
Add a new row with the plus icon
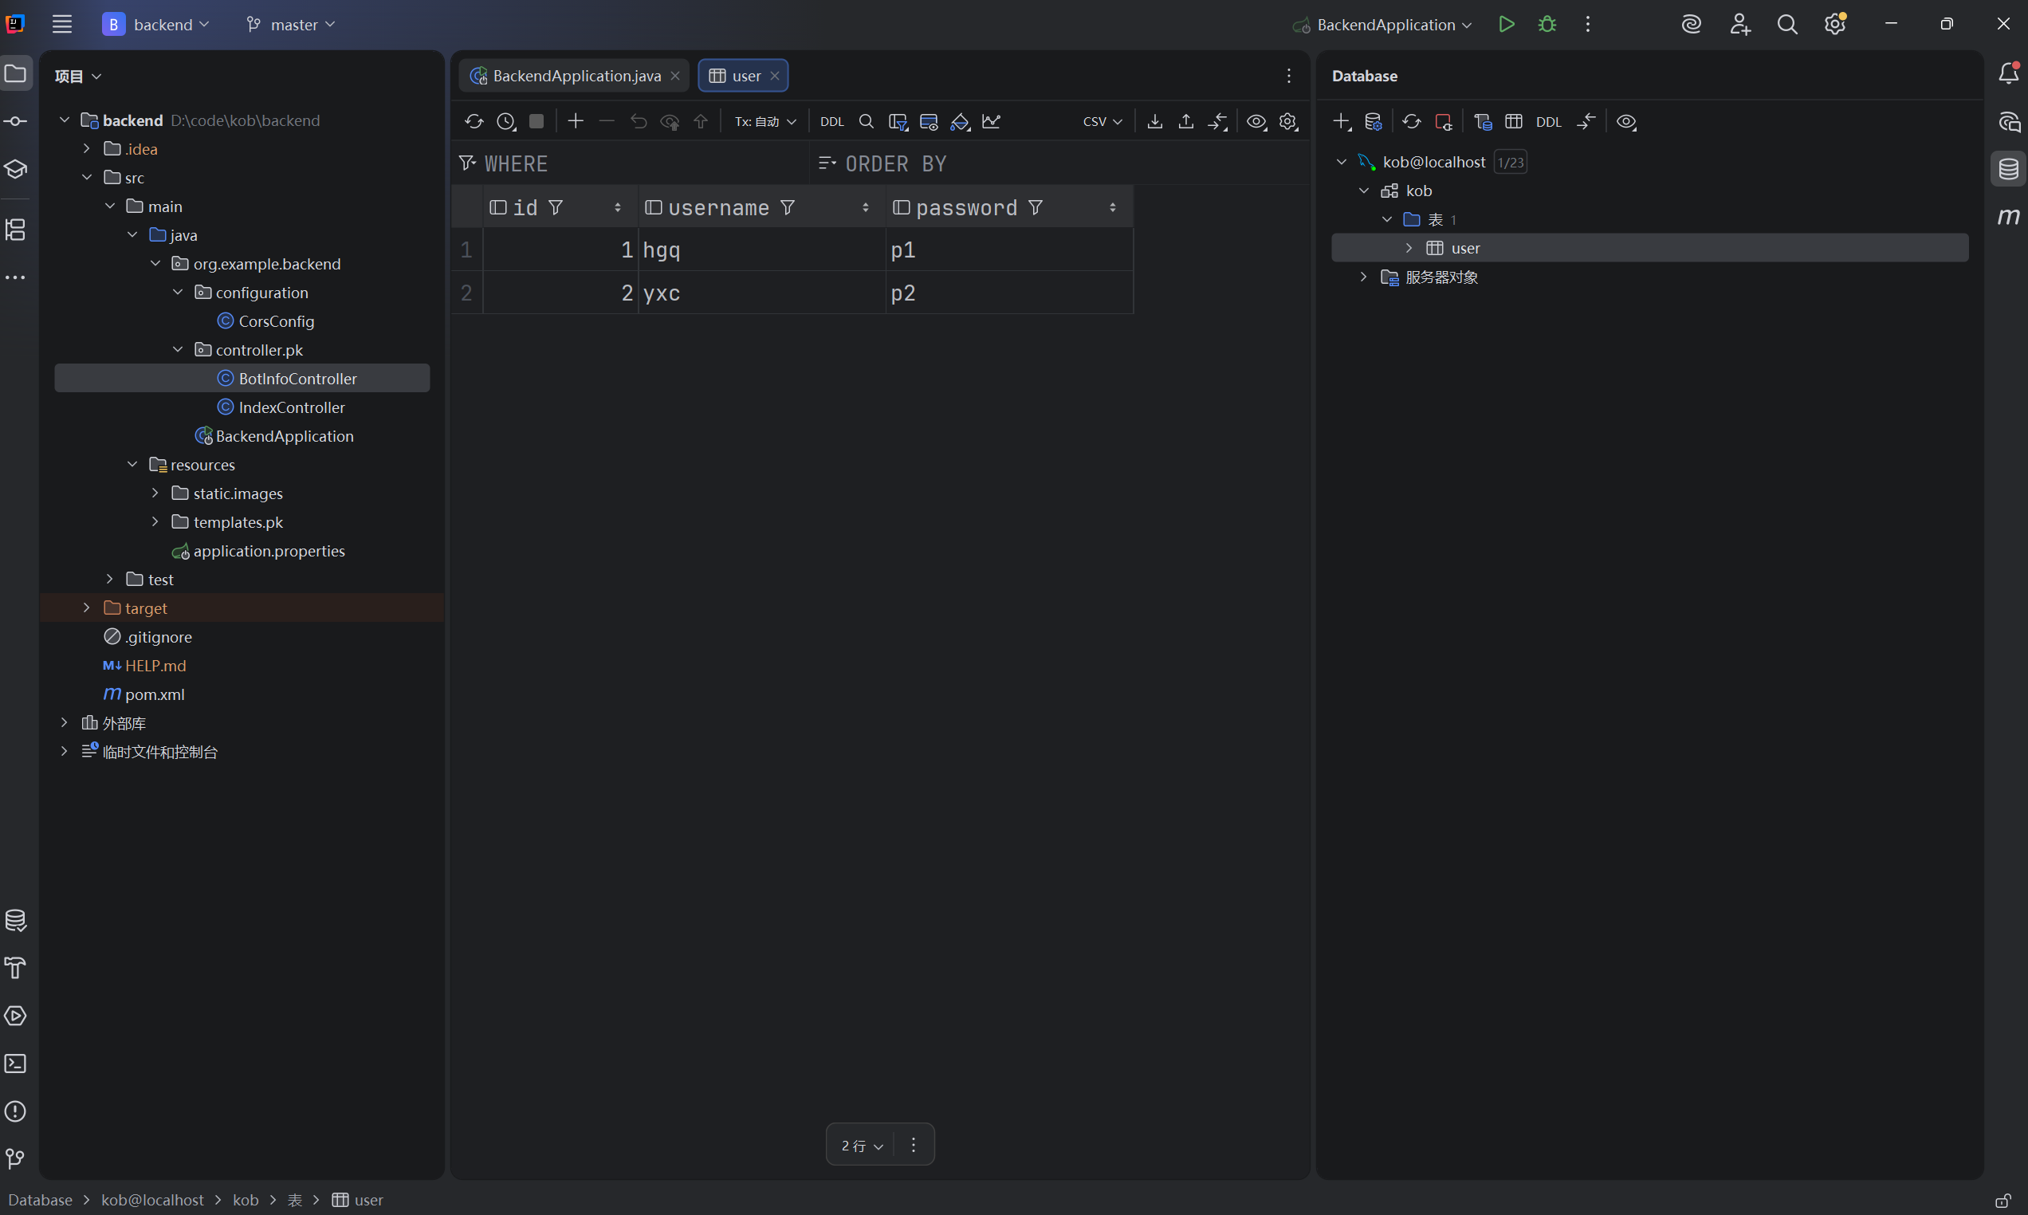(576, 121)
